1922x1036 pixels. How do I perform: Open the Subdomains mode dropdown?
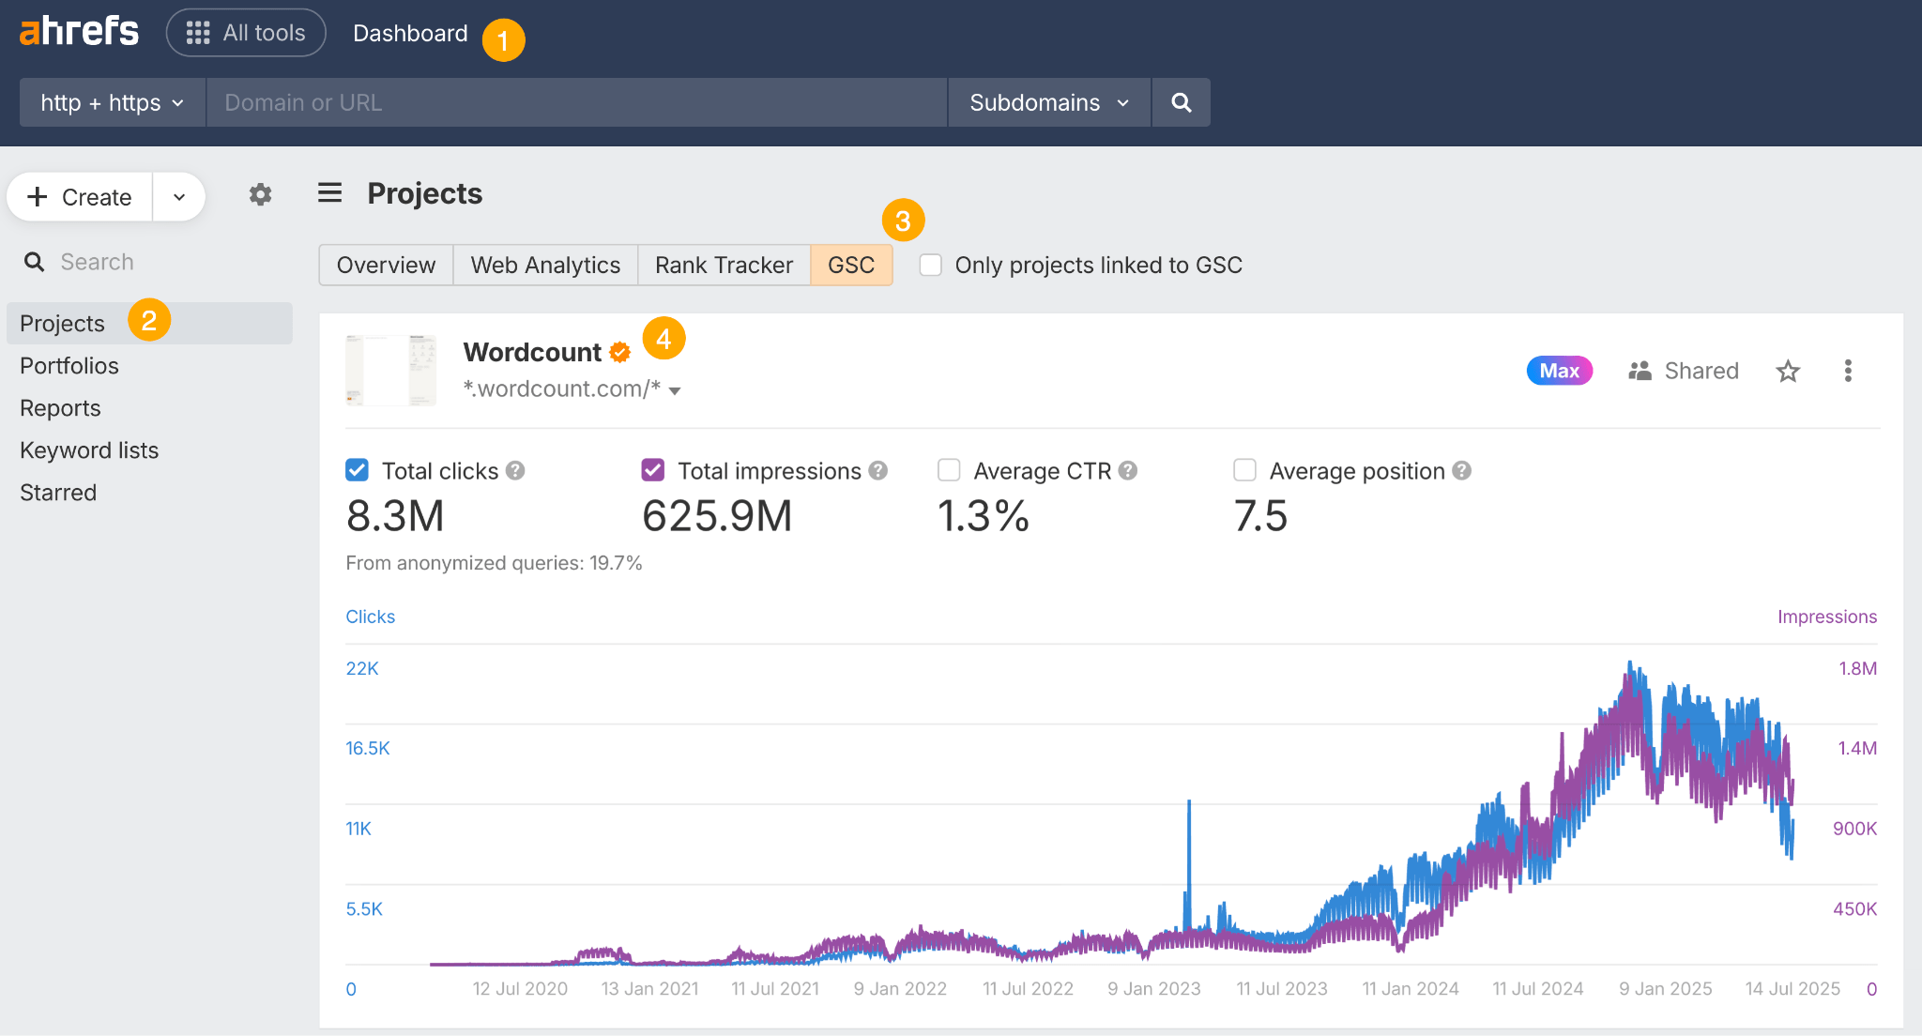click(1048, 102)
